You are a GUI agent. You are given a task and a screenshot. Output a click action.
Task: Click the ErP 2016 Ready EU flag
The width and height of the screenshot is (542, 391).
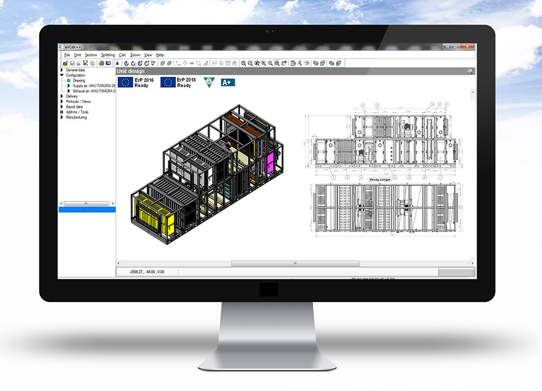coord(125,82)
